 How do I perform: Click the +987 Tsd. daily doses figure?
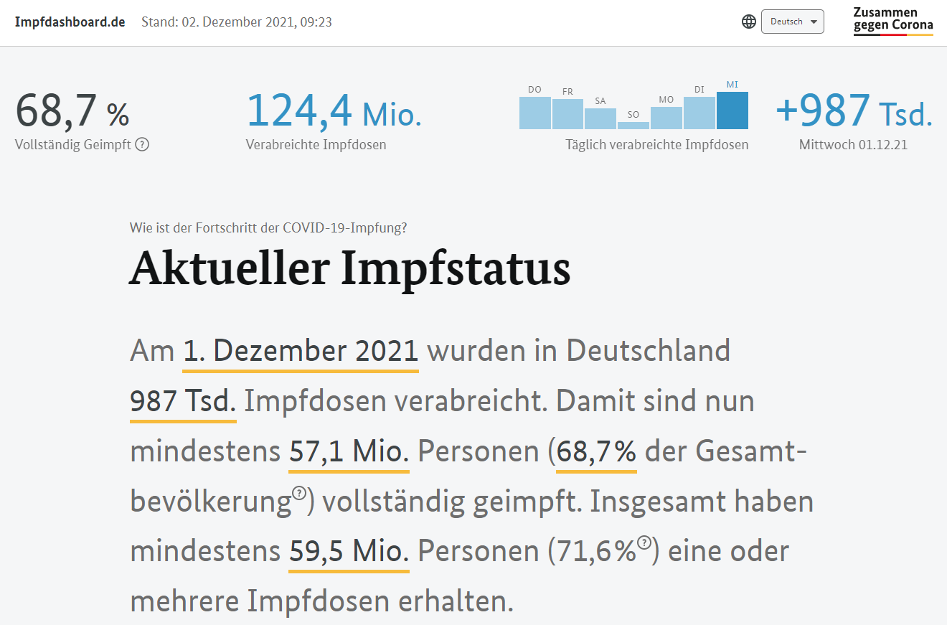(x=854, y=111)
